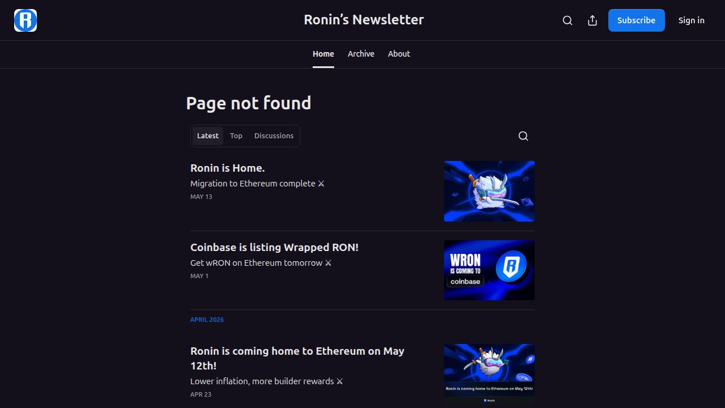The width and height of the screenshot is (725, 408).
Task: Open 'Ronin is coming home to Ethereum' post
Action: coord(297,358)
